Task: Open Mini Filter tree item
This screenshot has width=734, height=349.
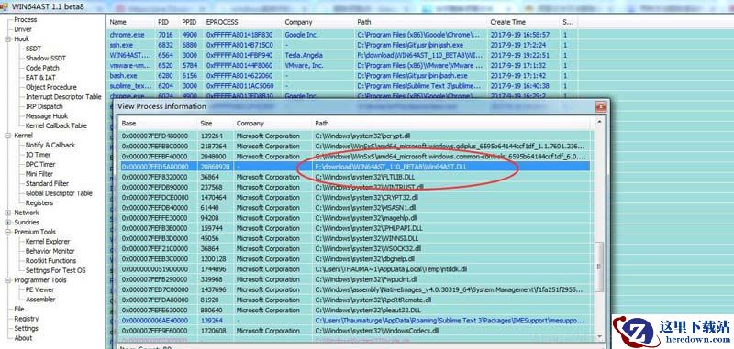Action: [39, 174]
